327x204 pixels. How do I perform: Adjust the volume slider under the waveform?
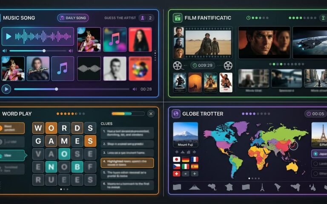[38, 51]
